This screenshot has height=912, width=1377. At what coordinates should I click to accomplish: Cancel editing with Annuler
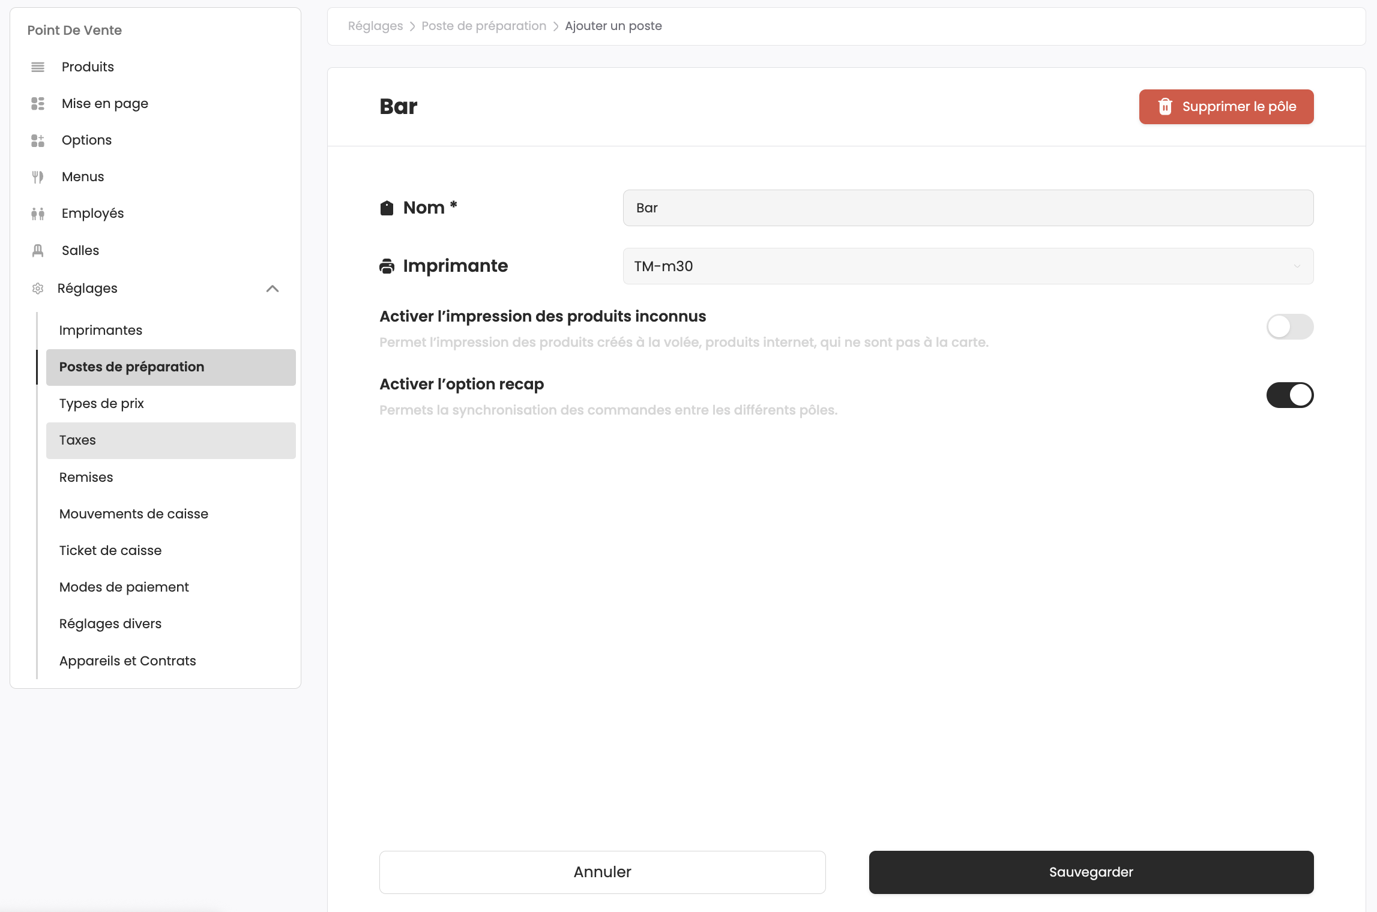tap(602, 872)
